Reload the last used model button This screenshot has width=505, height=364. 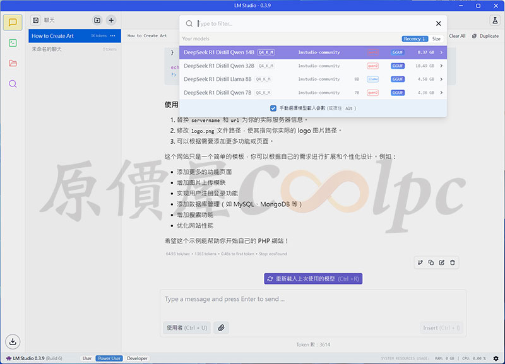(x=313, y=279)
